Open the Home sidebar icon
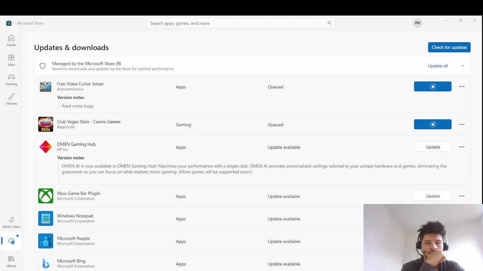483x271 pixels. tap(11, 40)
